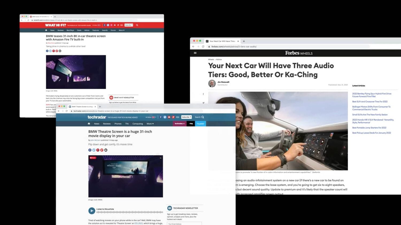401x225 pixels.
Task: Open TechRadar Twitter icon in header
Action: click(165, 117)
